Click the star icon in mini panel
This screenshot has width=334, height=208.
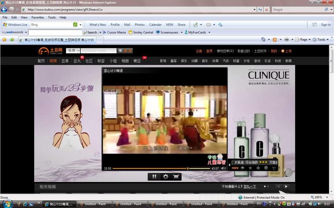click(x=250, y=168)
